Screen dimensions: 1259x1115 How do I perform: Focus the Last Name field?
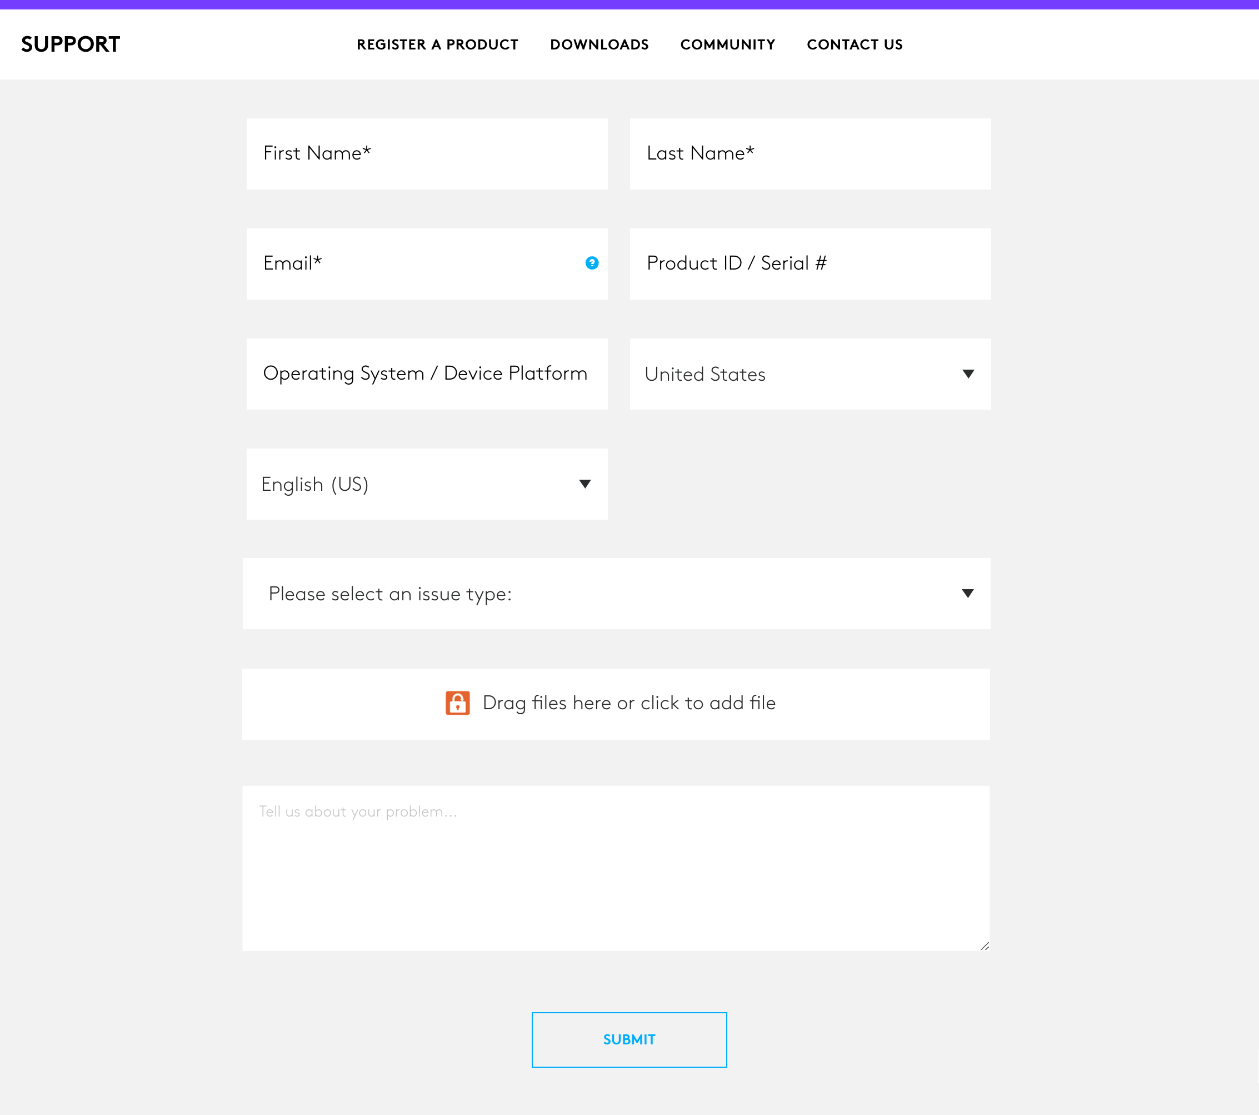point(810,153)
